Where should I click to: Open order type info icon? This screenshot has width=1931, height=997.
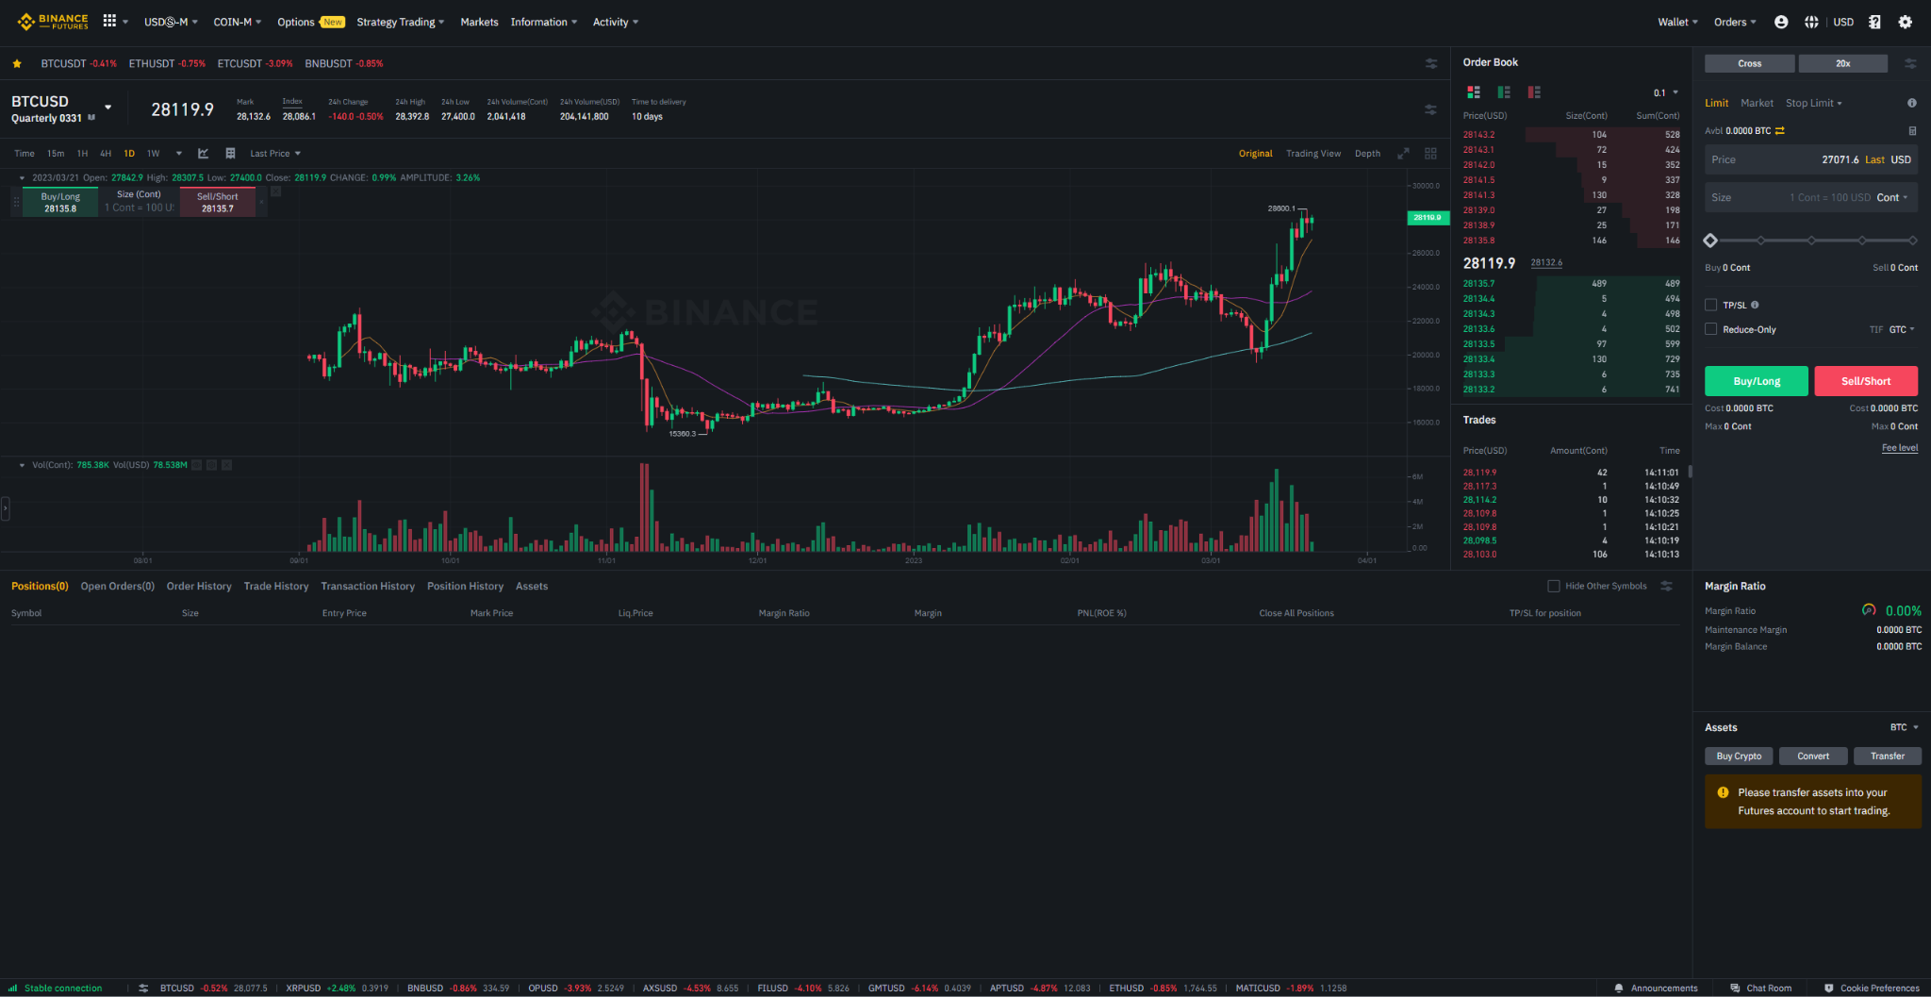(1912, 103)
